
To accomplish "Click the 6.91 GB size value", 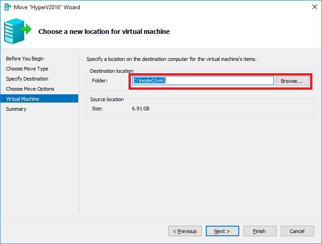I will (141, 108).
